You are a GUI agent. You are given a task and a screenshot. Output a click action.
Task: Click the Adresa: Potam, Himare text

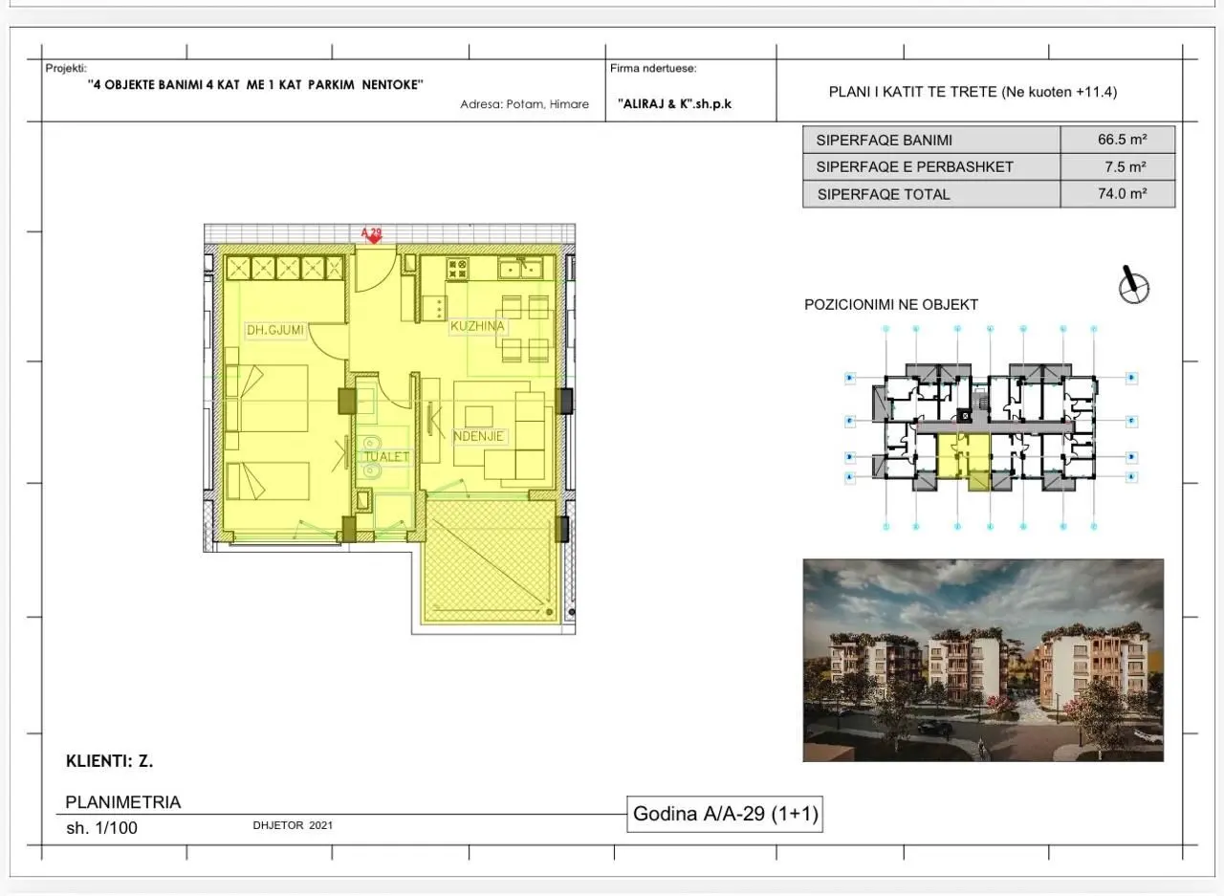(525, 105)
